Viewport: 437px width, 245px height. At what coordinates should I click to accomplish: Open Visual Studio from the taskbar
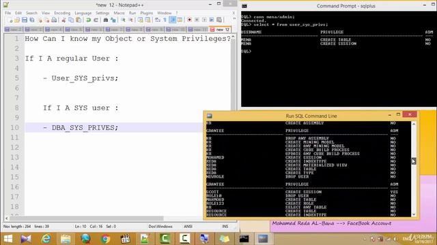pyautogui.click(x=26, y=239)
